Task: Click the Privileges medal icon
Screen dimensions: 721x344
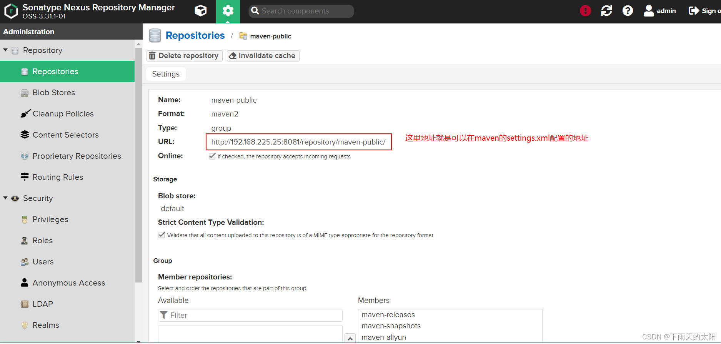Action: [25, 219]
